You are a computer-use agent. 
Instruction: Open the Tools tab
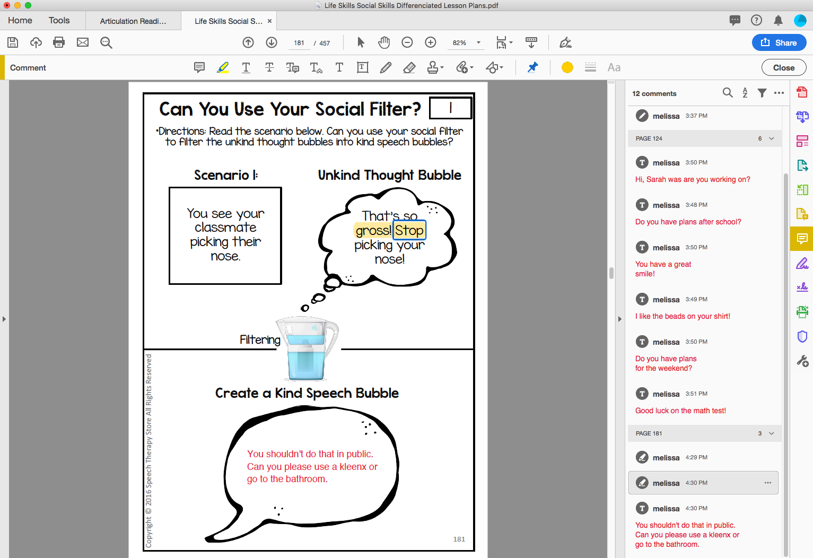59,20
